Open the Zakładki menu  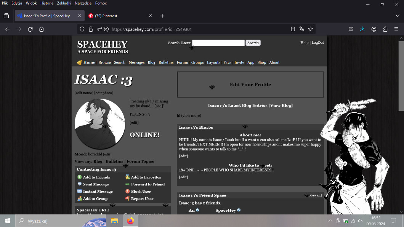click(x=65, y=3)
